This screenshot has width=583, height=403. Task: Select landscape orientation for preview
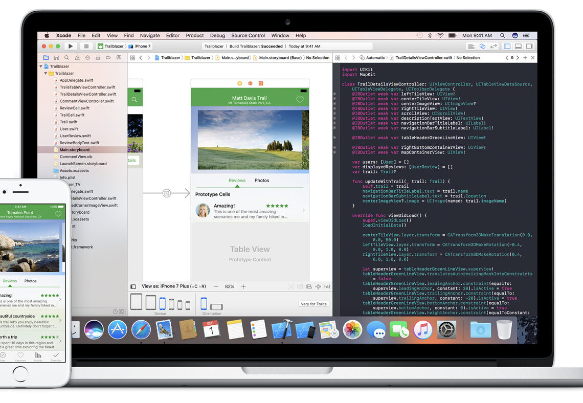click(x=216, y=307)
